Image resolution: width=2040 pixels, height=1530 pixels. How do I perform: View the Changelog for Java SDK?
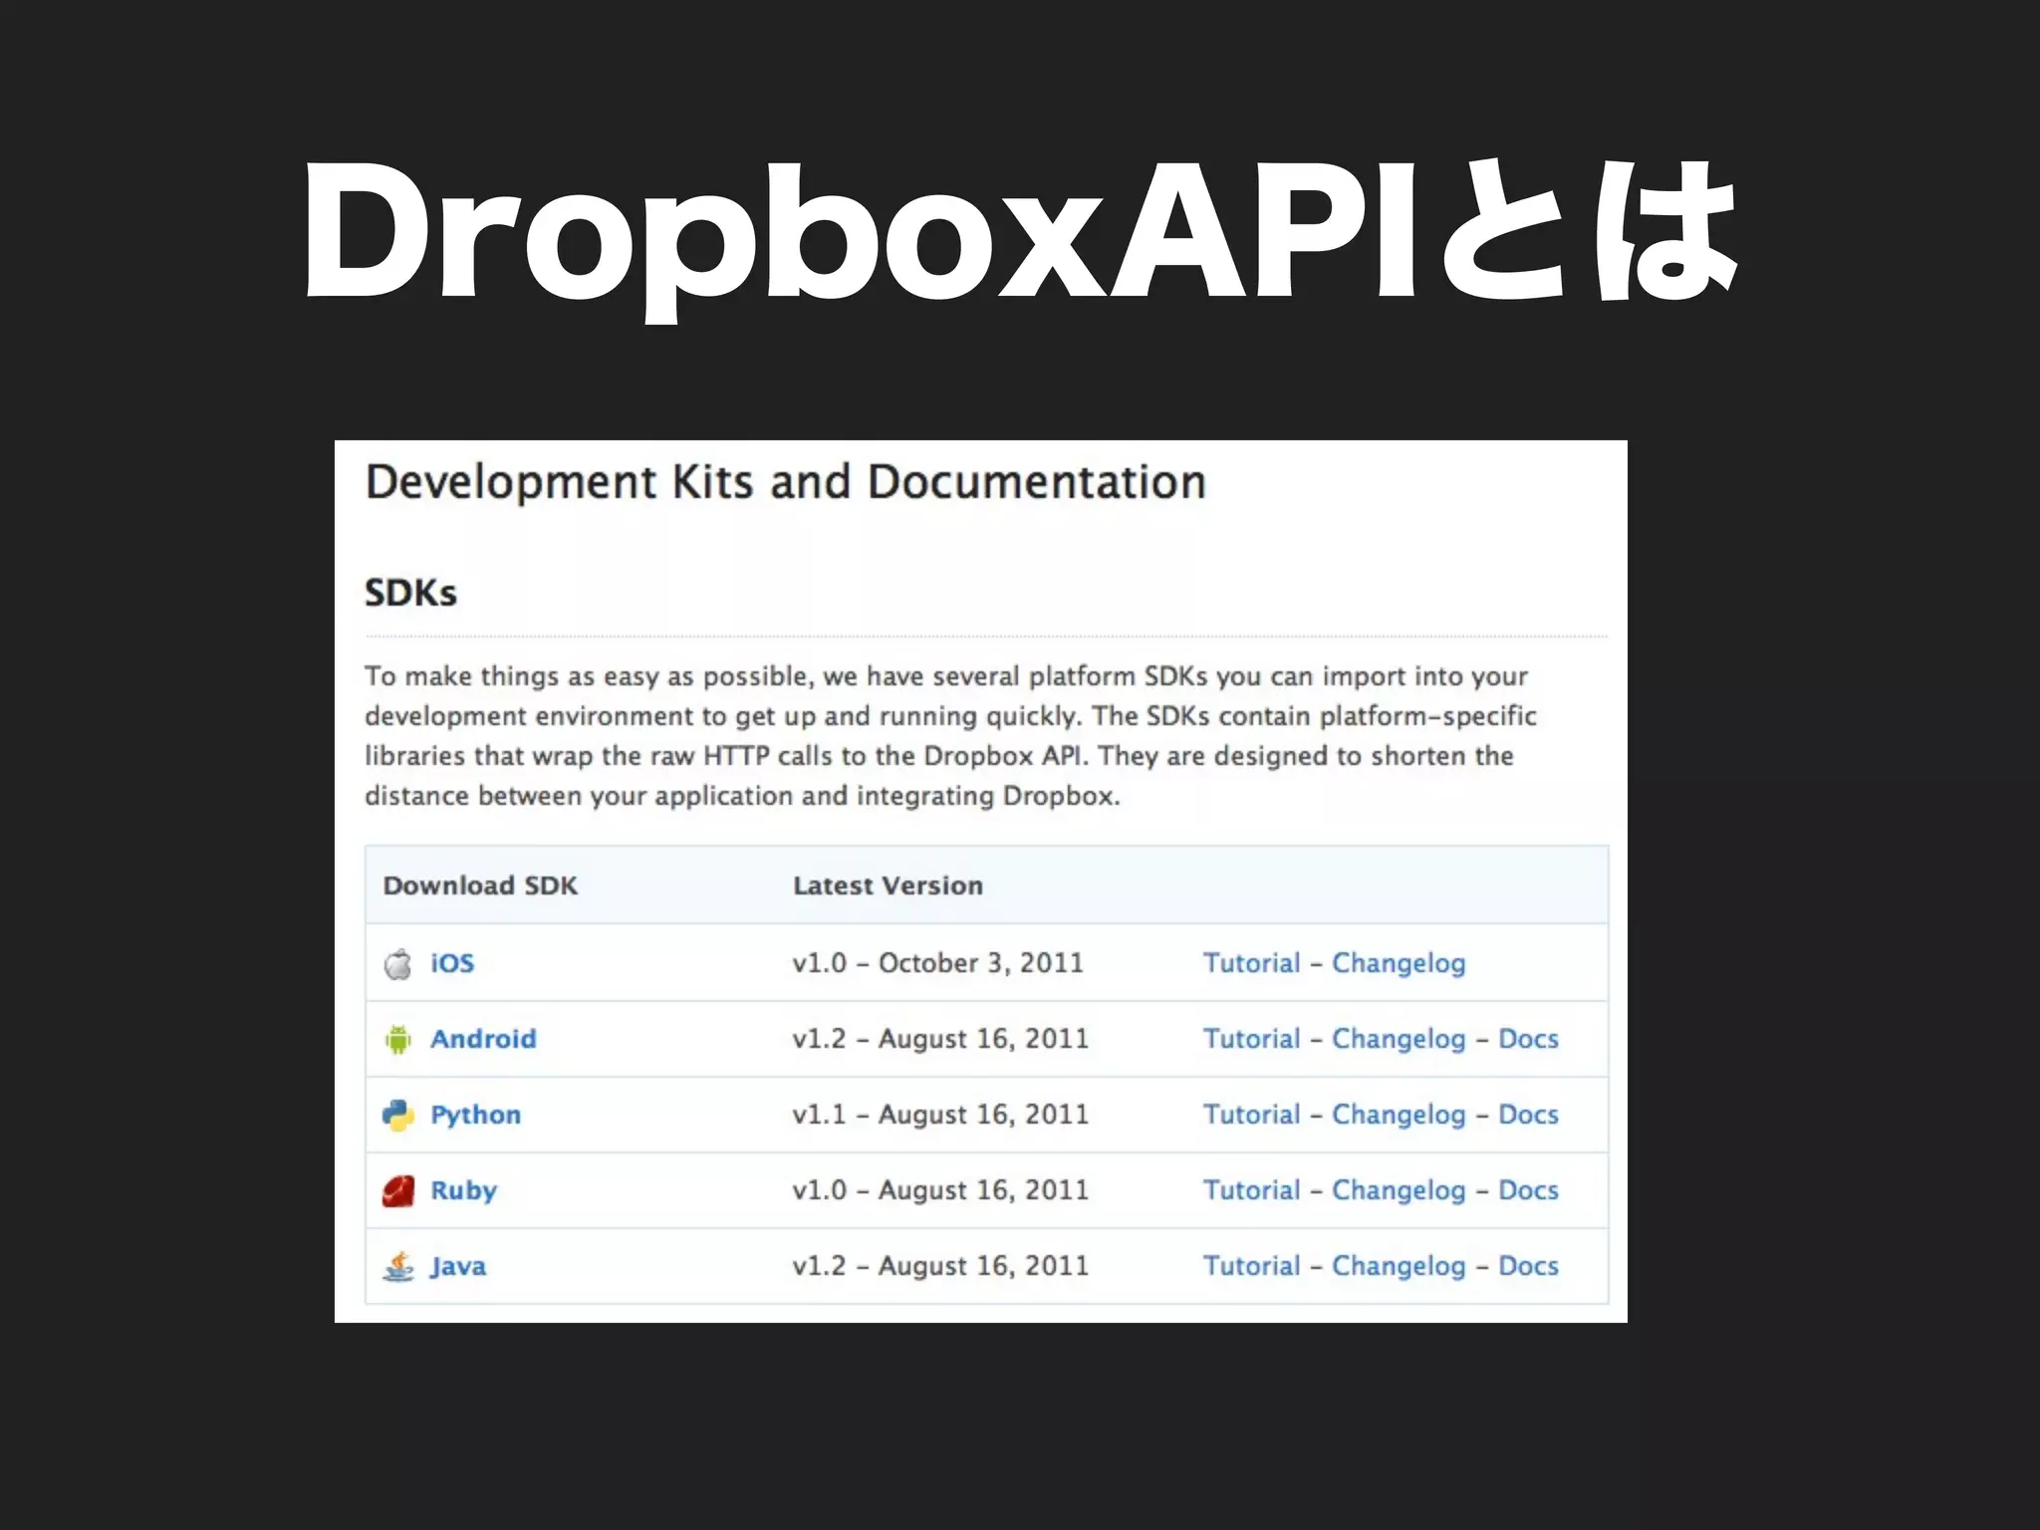coord(1399,1267)
